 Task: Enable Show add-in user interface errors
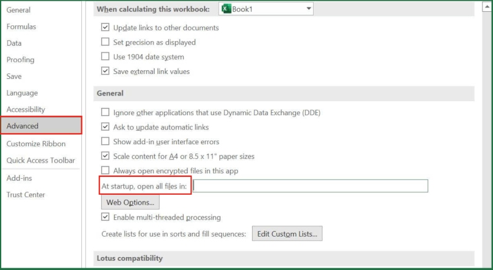105,141
